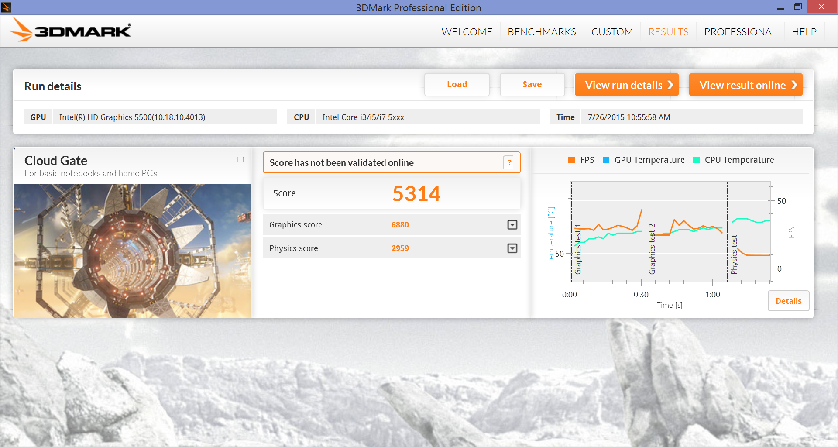Click the Save result button

coord(532,84)
